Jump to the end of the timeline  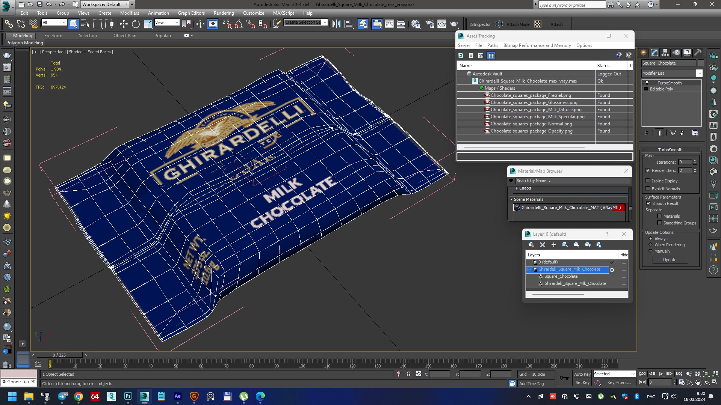coord(679,374)
